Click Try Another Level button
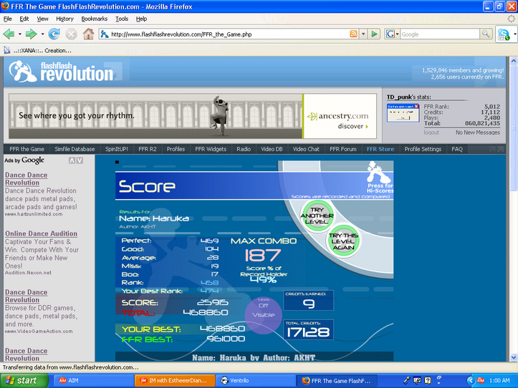 tap(317, 216)
